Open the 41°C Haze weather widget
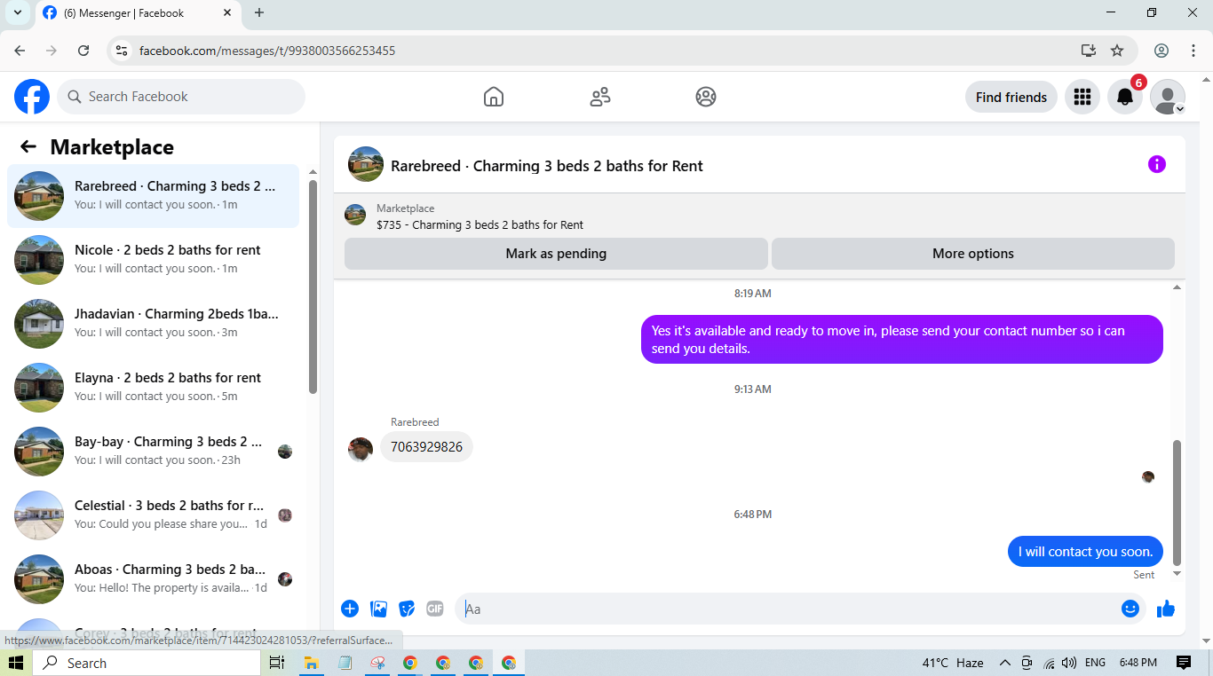This screenshot has height=676, width=1213. (953, 663)
